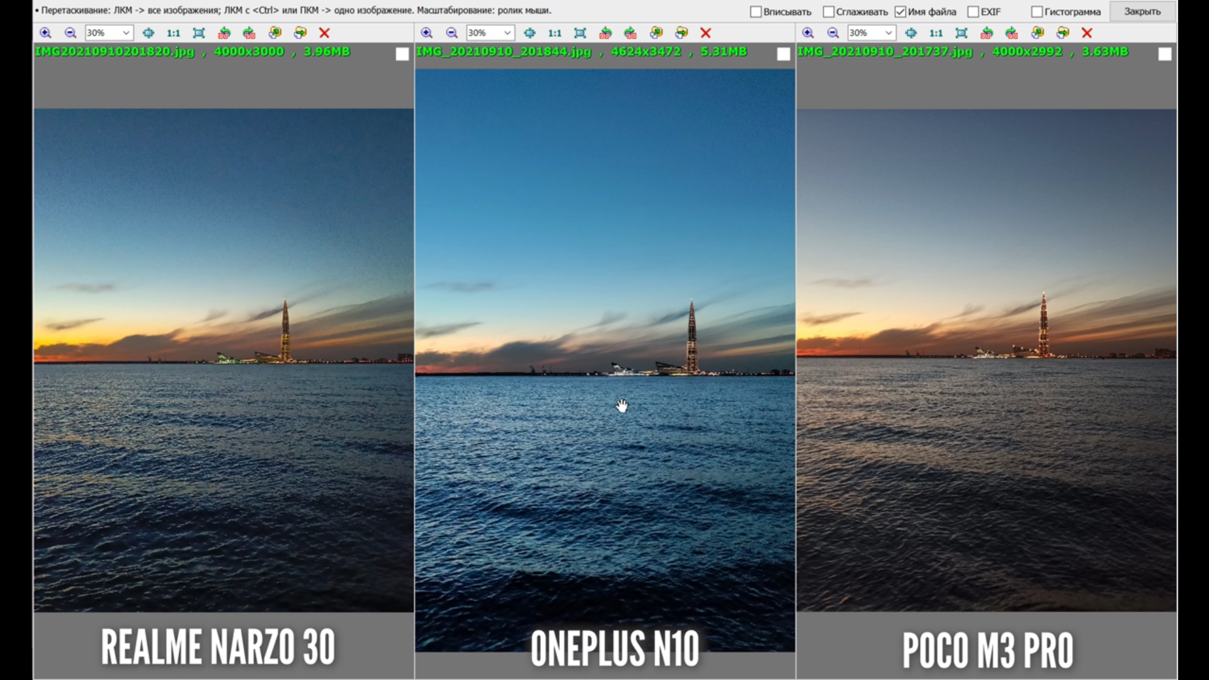Zoom out the OnePlus N10 image panel

[451, 33]
